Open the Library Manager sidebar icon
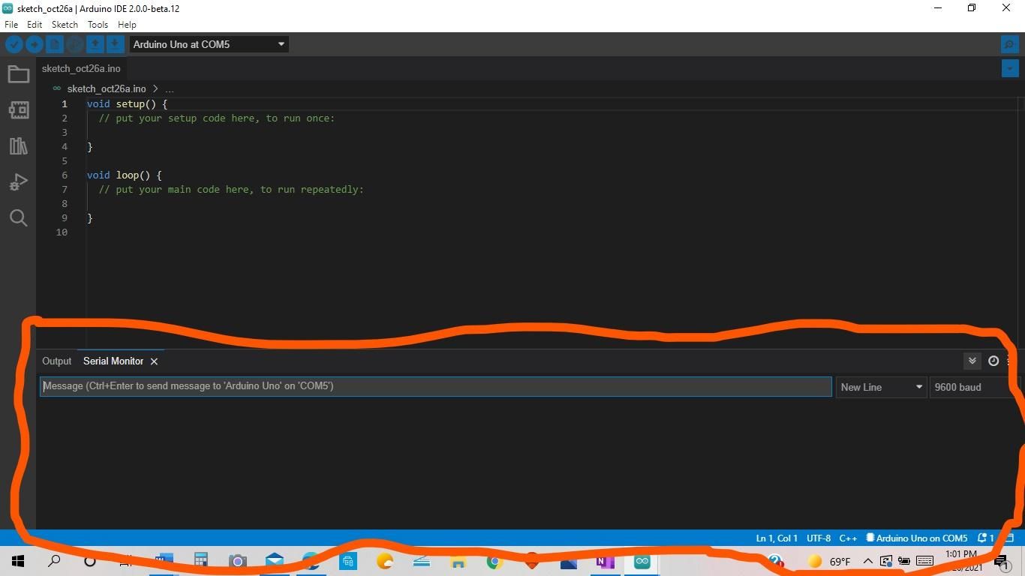Viewport: 1025px width, 576px height. [x=18, y=146]
